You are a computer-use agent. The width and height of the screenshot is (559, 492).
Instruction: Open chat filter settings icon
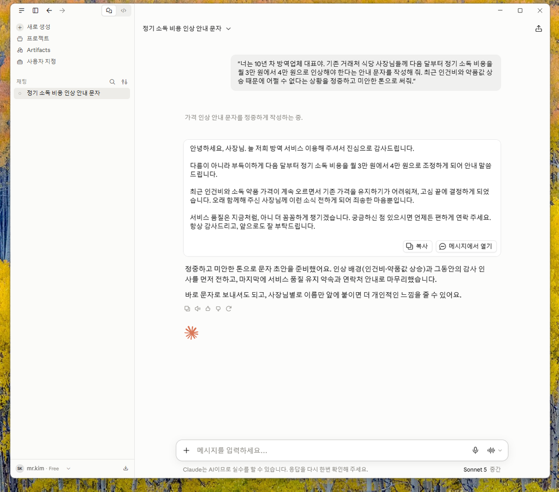124,82
